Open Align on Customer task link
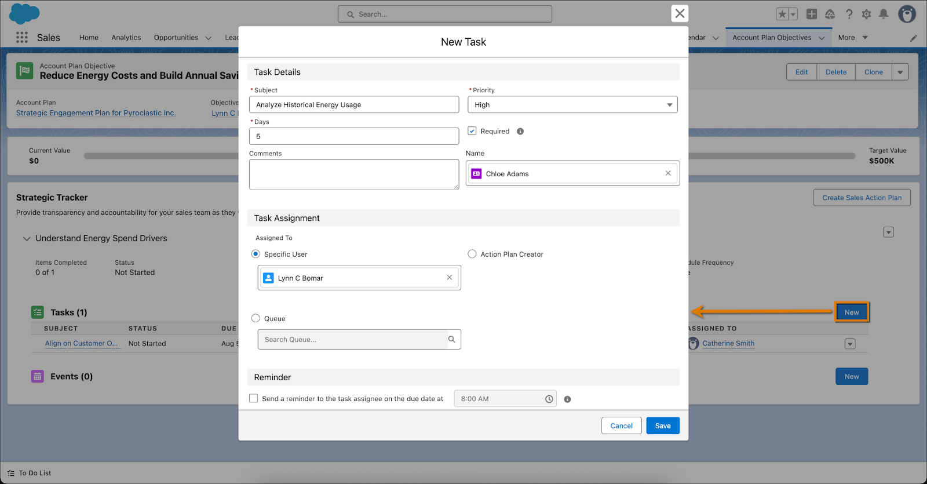 point(82,343)
